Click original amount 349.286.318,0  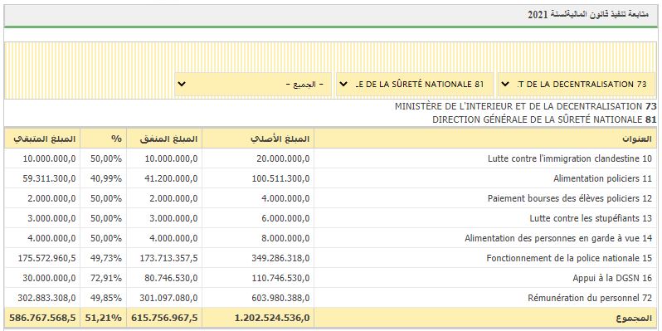pyautogui.click(x=280, y=258)
